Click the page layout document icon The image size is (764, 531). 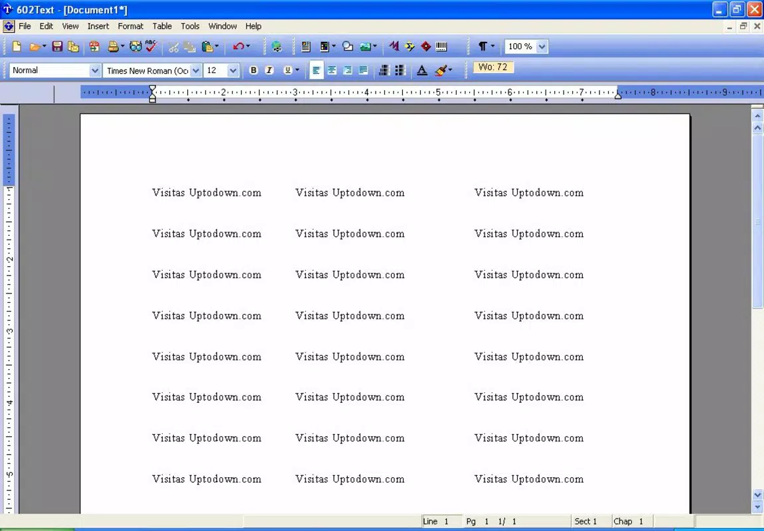point(306,46)
